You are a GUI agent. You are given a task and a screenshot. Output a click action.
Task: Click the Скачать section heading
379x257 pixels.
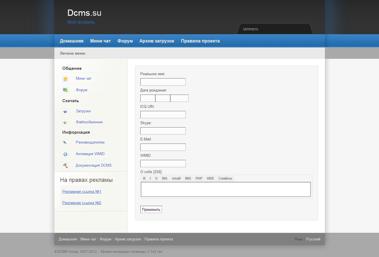(x=70, y=101)
